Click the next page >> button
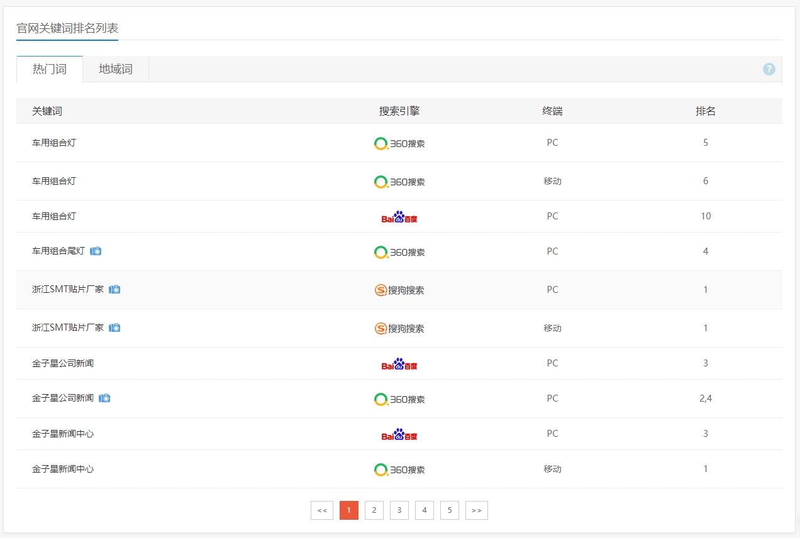This screenshot has height=538, width=800. [477, 510]
